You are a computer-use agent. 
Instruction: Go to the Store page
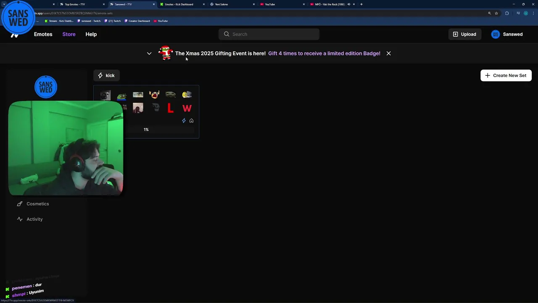coord(69,34)
